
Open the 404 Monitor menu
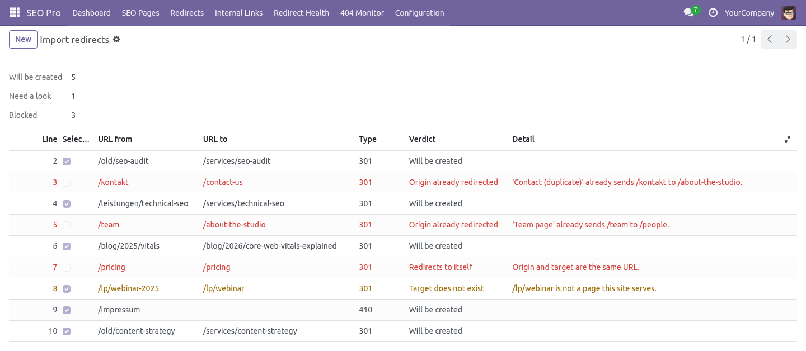(362, 12)
